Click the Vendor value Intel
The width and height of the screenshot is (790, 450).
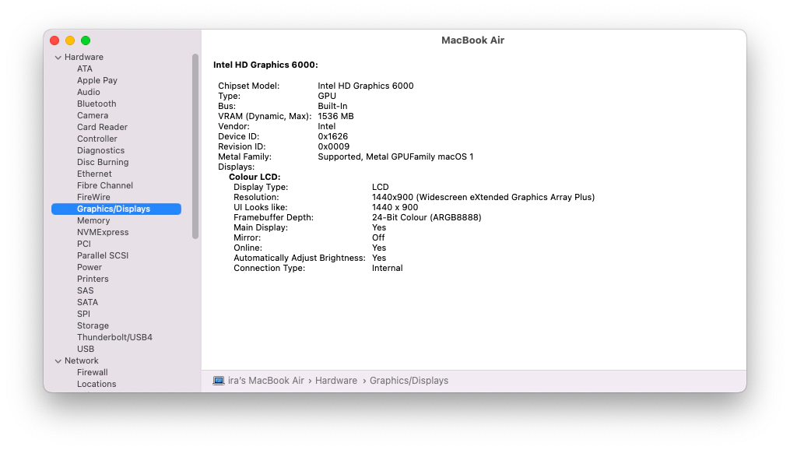tap(326, 126)
